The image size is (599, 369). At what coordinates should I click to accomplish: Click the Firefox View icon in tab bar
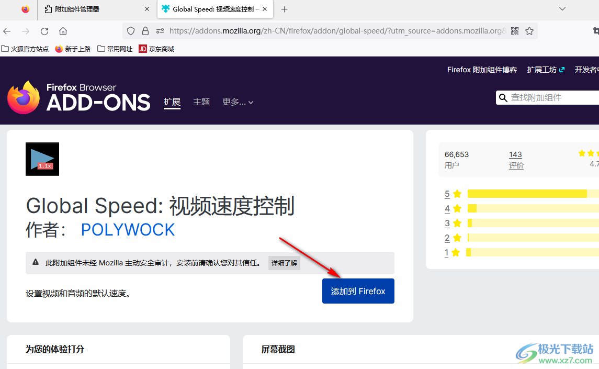coord(25,9)
